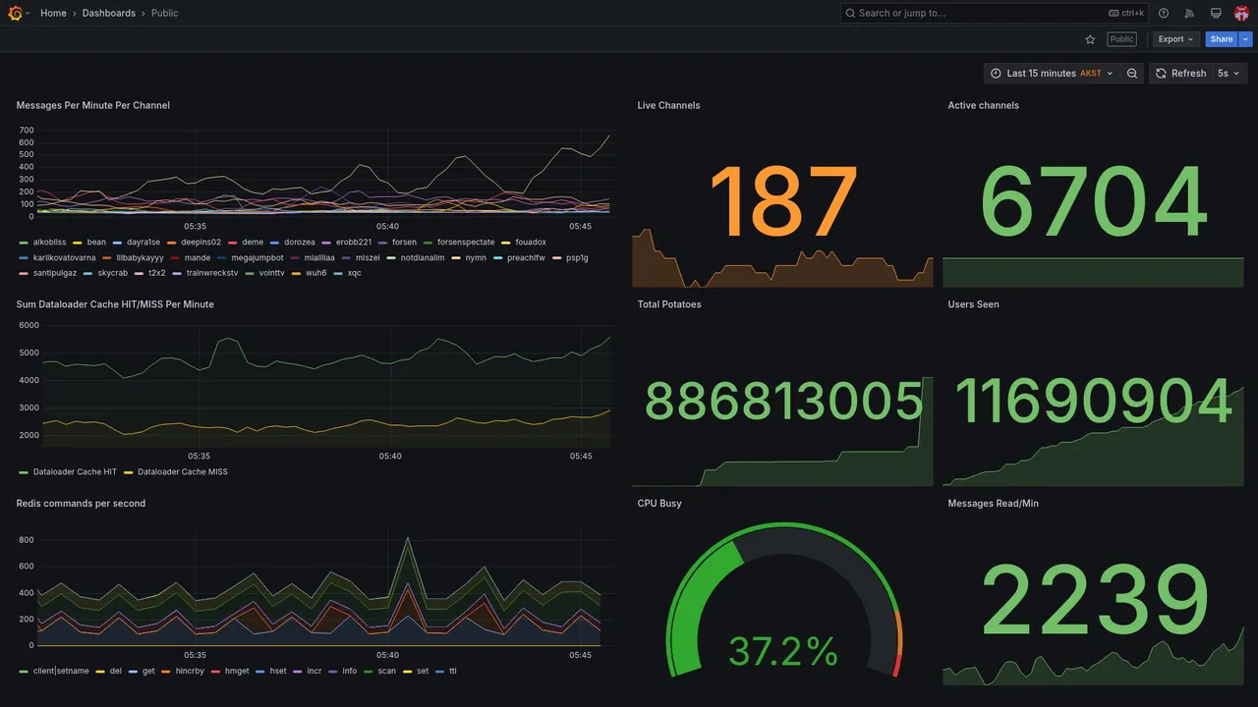Toggle Dataloader Cache MISS series visibility
This screenshot has width=1258, height=707.
(x=183, y=472)
